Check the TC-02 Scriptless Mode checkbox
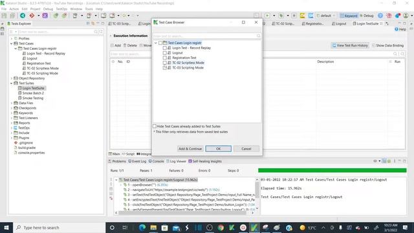414x233 pixels. pos(165,63)
